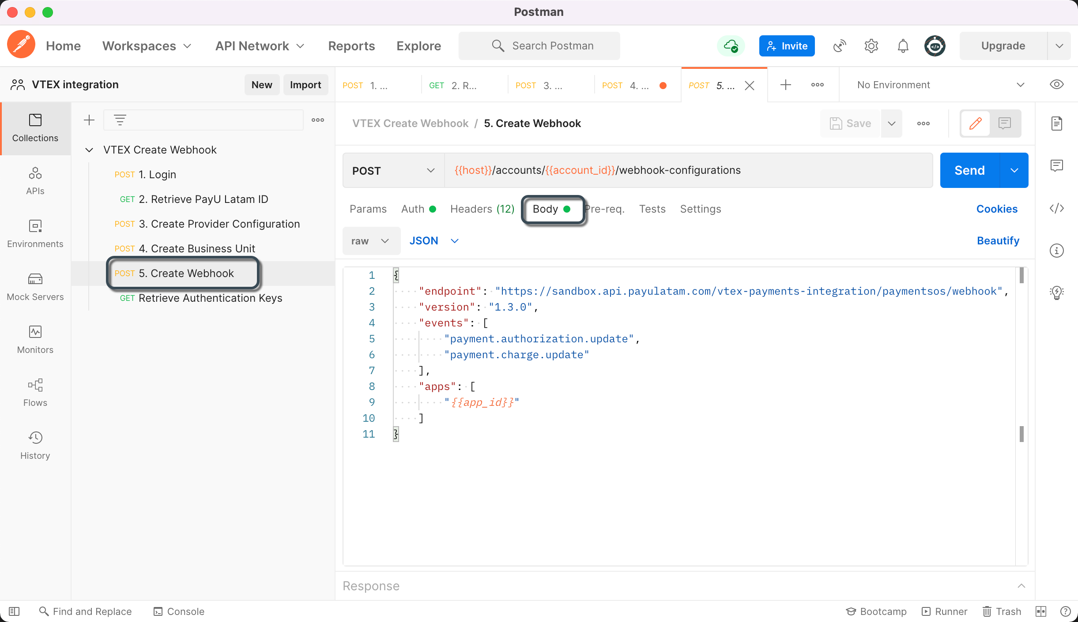Switch to the Params tab

tap(368, 209)
